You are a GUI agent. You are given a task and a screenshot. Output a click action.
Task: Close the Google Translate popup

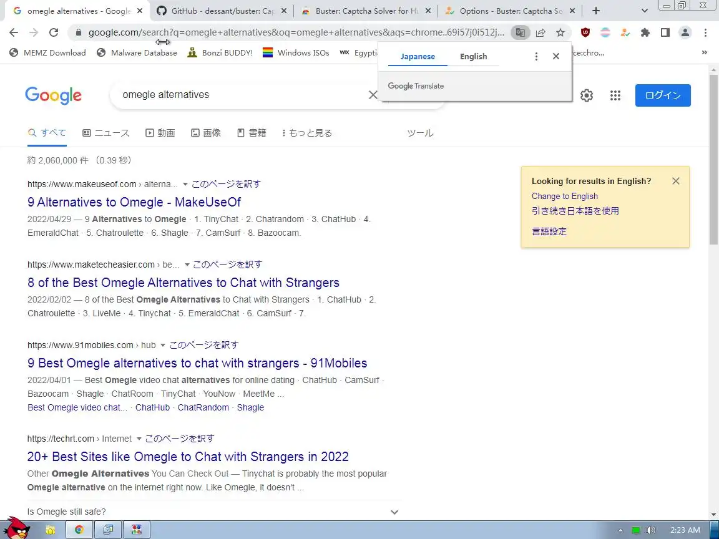pos(555,56)
